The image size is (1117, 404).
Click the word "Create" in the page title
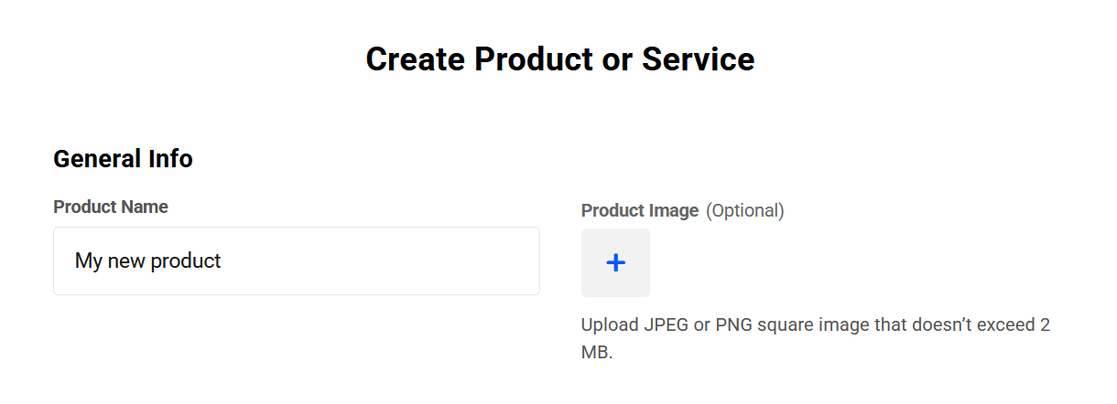pyautogui.click(x=415, y=59)
